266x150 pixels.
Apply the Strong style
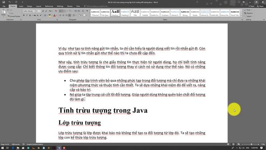(185, 13)
